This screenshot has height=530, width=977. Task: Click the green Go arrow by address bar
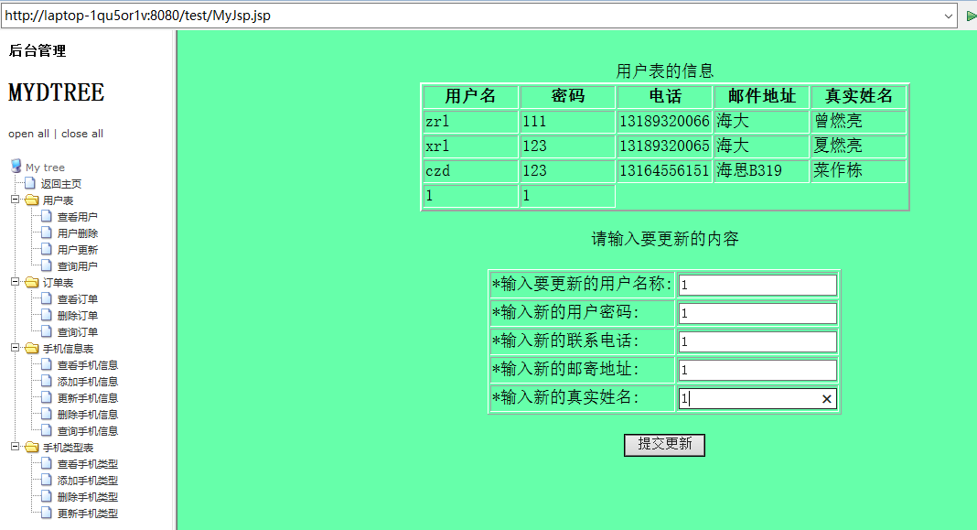(971, 16)
